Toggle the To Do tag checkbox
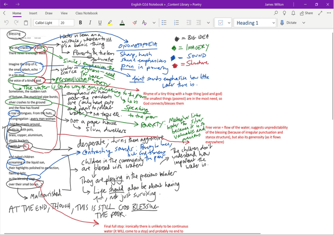The image size is (334, 235). click(x=220, y=23)
